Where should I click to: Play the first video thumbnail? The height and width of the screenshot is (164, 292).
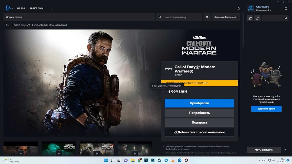coord(21,154)
